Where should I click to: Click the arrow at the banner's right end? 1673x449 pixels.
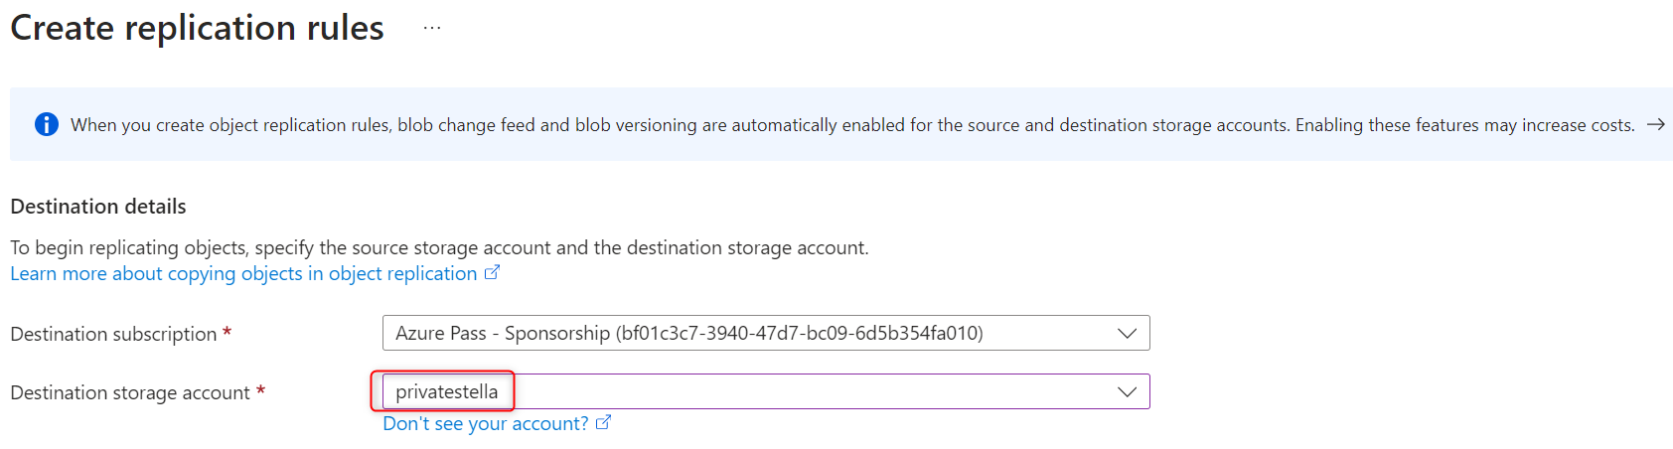[1655, 124]
